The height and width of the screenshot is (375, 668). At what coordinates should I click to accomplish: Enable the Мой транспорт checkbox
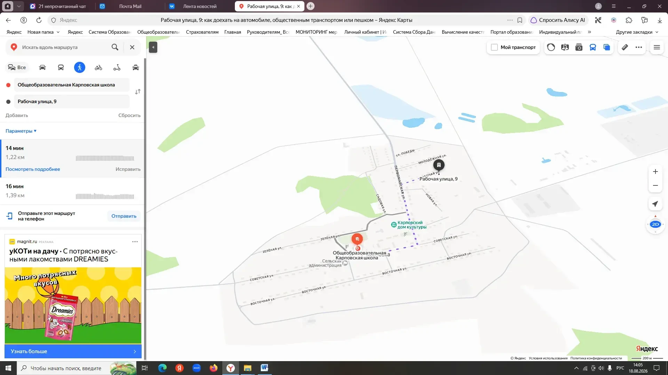[x=494, y=47]
